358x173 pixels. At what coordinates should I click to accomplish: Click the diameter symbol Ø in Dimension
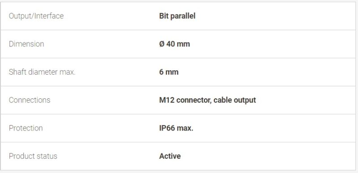[162, 44]
